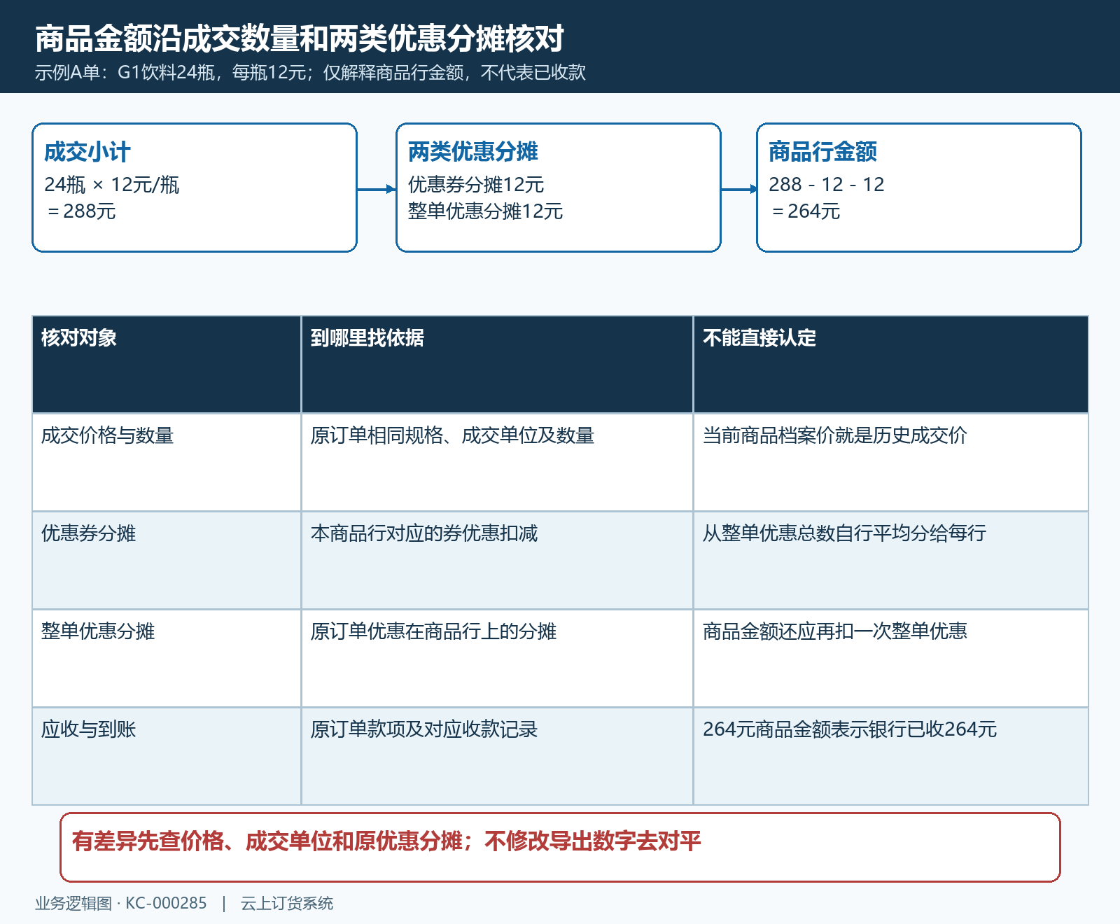The image size is (1120, 924).
Task: Select the line 整单优惠分摊12元
Action: pyautogui.click(x=486, y=211)
